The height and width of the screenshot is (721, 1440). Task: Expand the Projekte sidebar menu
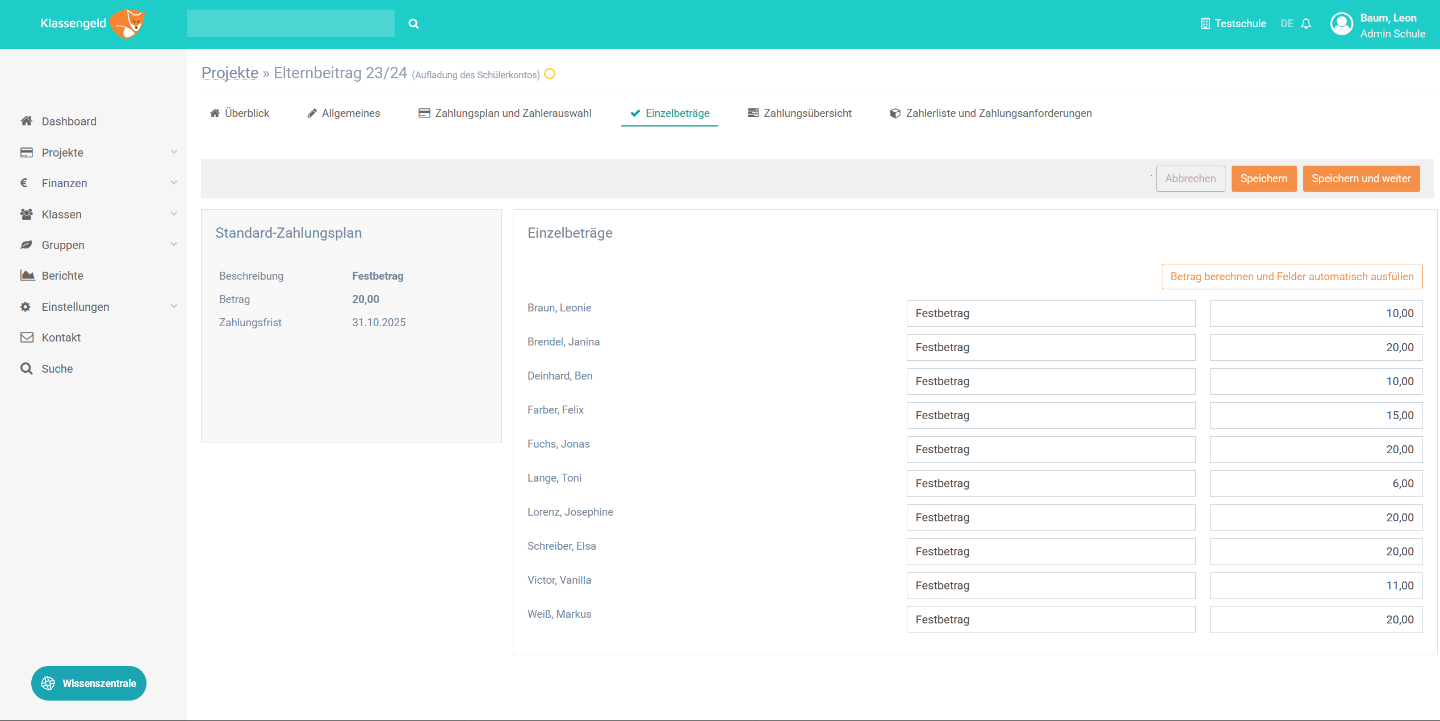[174, 152]
